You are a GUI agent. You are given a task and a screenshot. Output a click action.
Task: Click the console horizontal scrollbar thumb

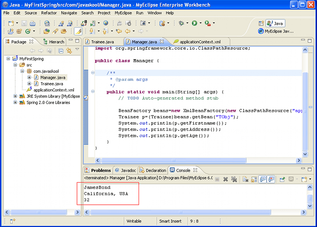pos(181,212)
